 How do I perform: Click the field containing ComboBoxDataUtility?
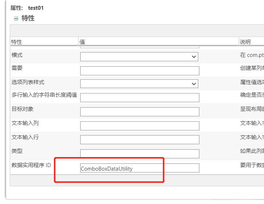(x=139, y=168)
